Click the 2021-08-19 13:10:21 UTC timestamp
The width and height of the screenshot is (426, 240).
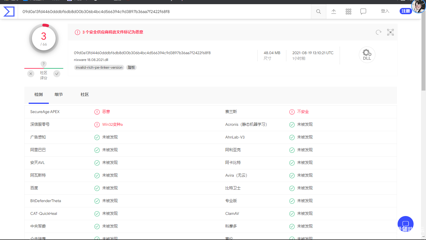[313, 53]
